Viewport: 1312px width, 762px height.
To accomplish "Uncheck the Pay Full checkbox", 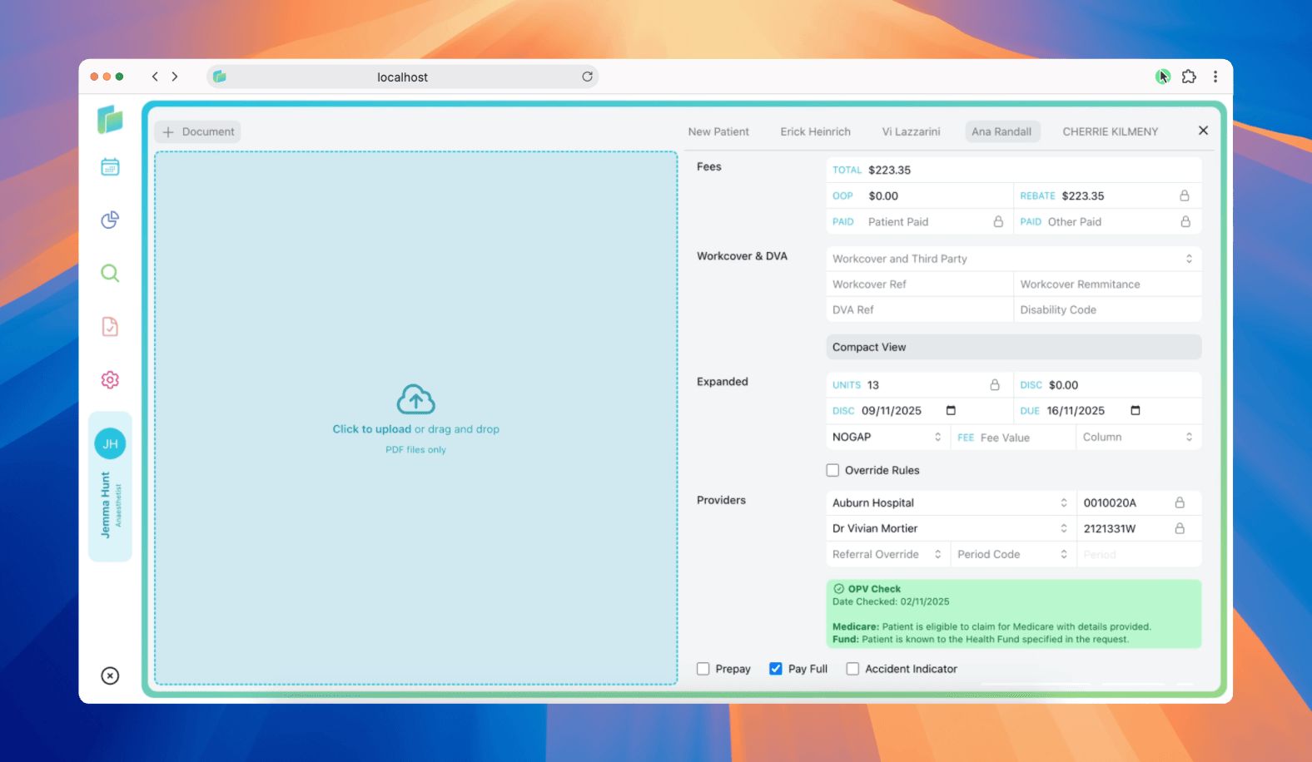I will [776, 669].
